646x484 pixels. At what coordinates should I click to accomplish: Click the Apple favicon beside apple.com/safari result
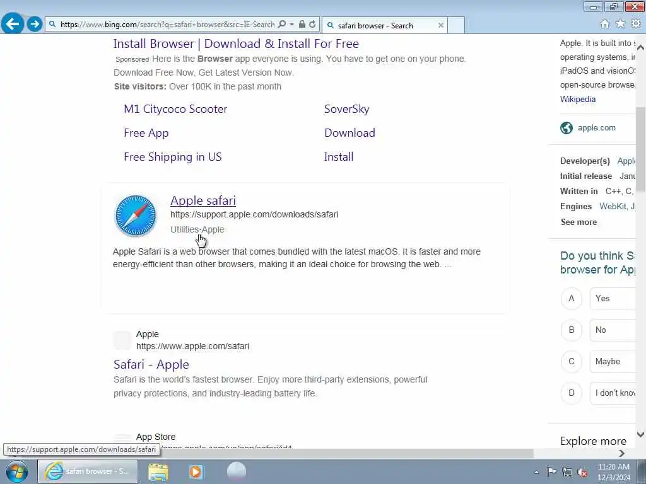122,340
